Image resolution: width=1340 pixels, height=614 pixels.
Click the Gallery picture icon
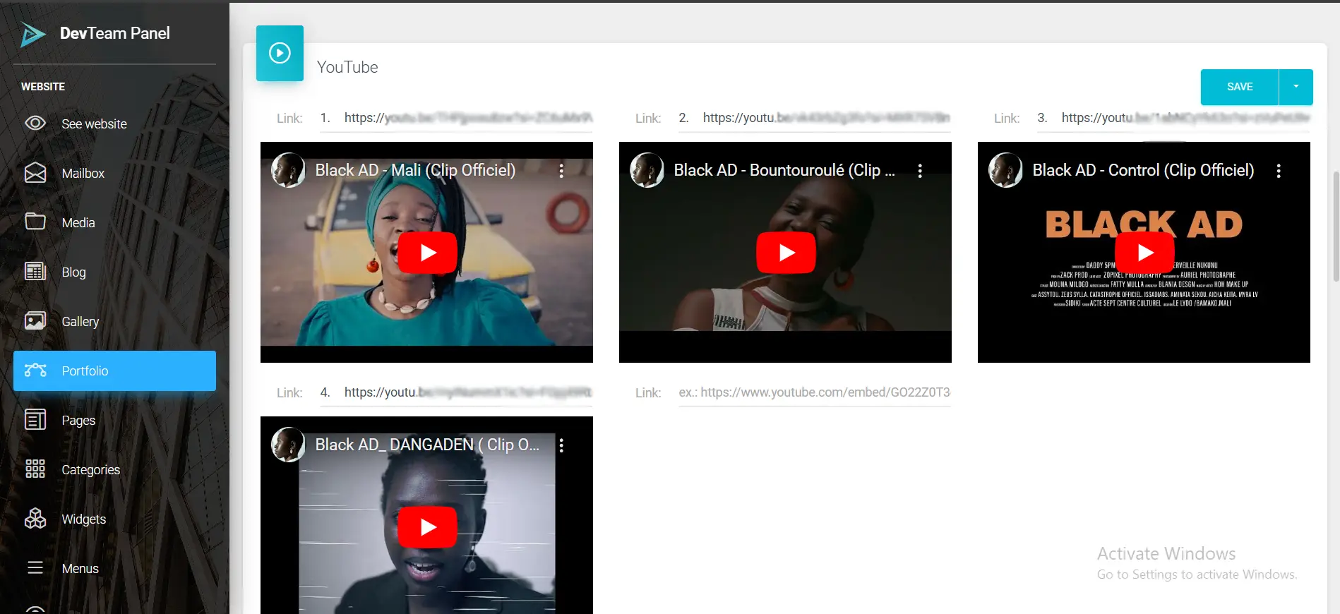click(x=35, y=321)
